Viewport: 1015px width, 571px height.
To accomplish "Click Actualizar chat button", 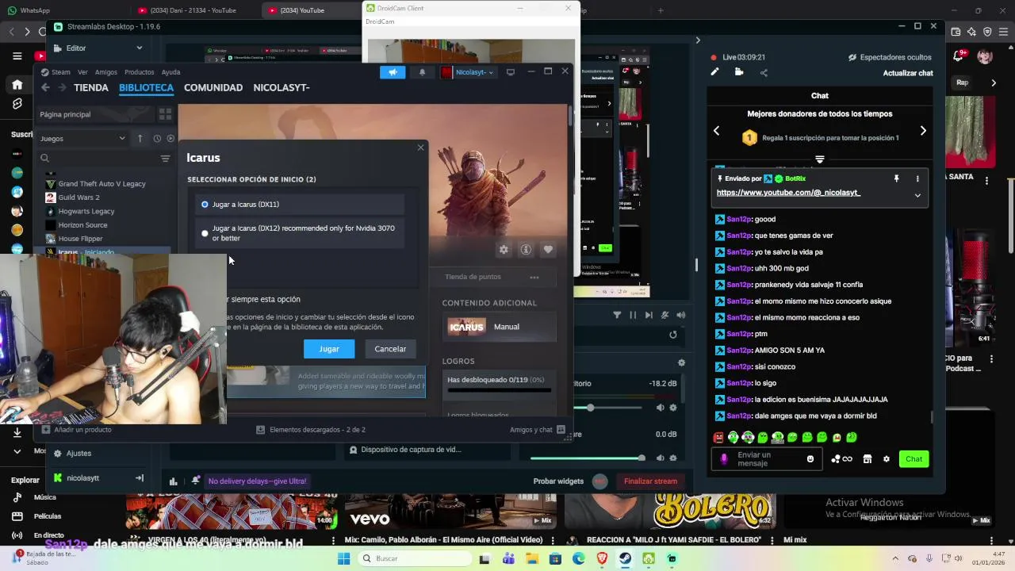I will [908, 73].
